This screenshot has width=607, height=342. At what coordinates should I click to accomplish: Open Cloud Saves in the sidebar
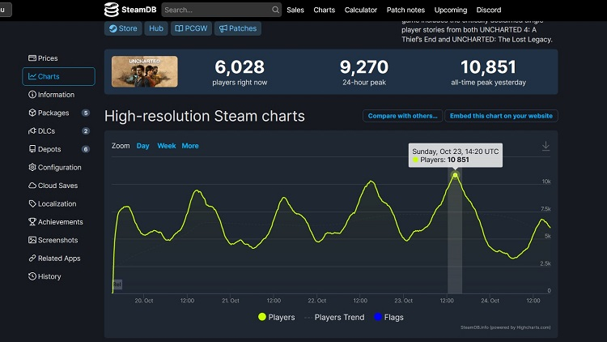58,186
